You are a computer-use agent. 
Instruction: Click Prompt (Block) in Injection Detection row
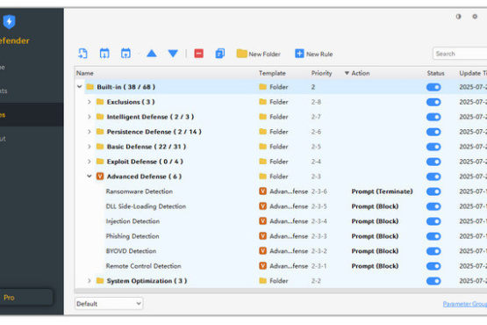375,221
